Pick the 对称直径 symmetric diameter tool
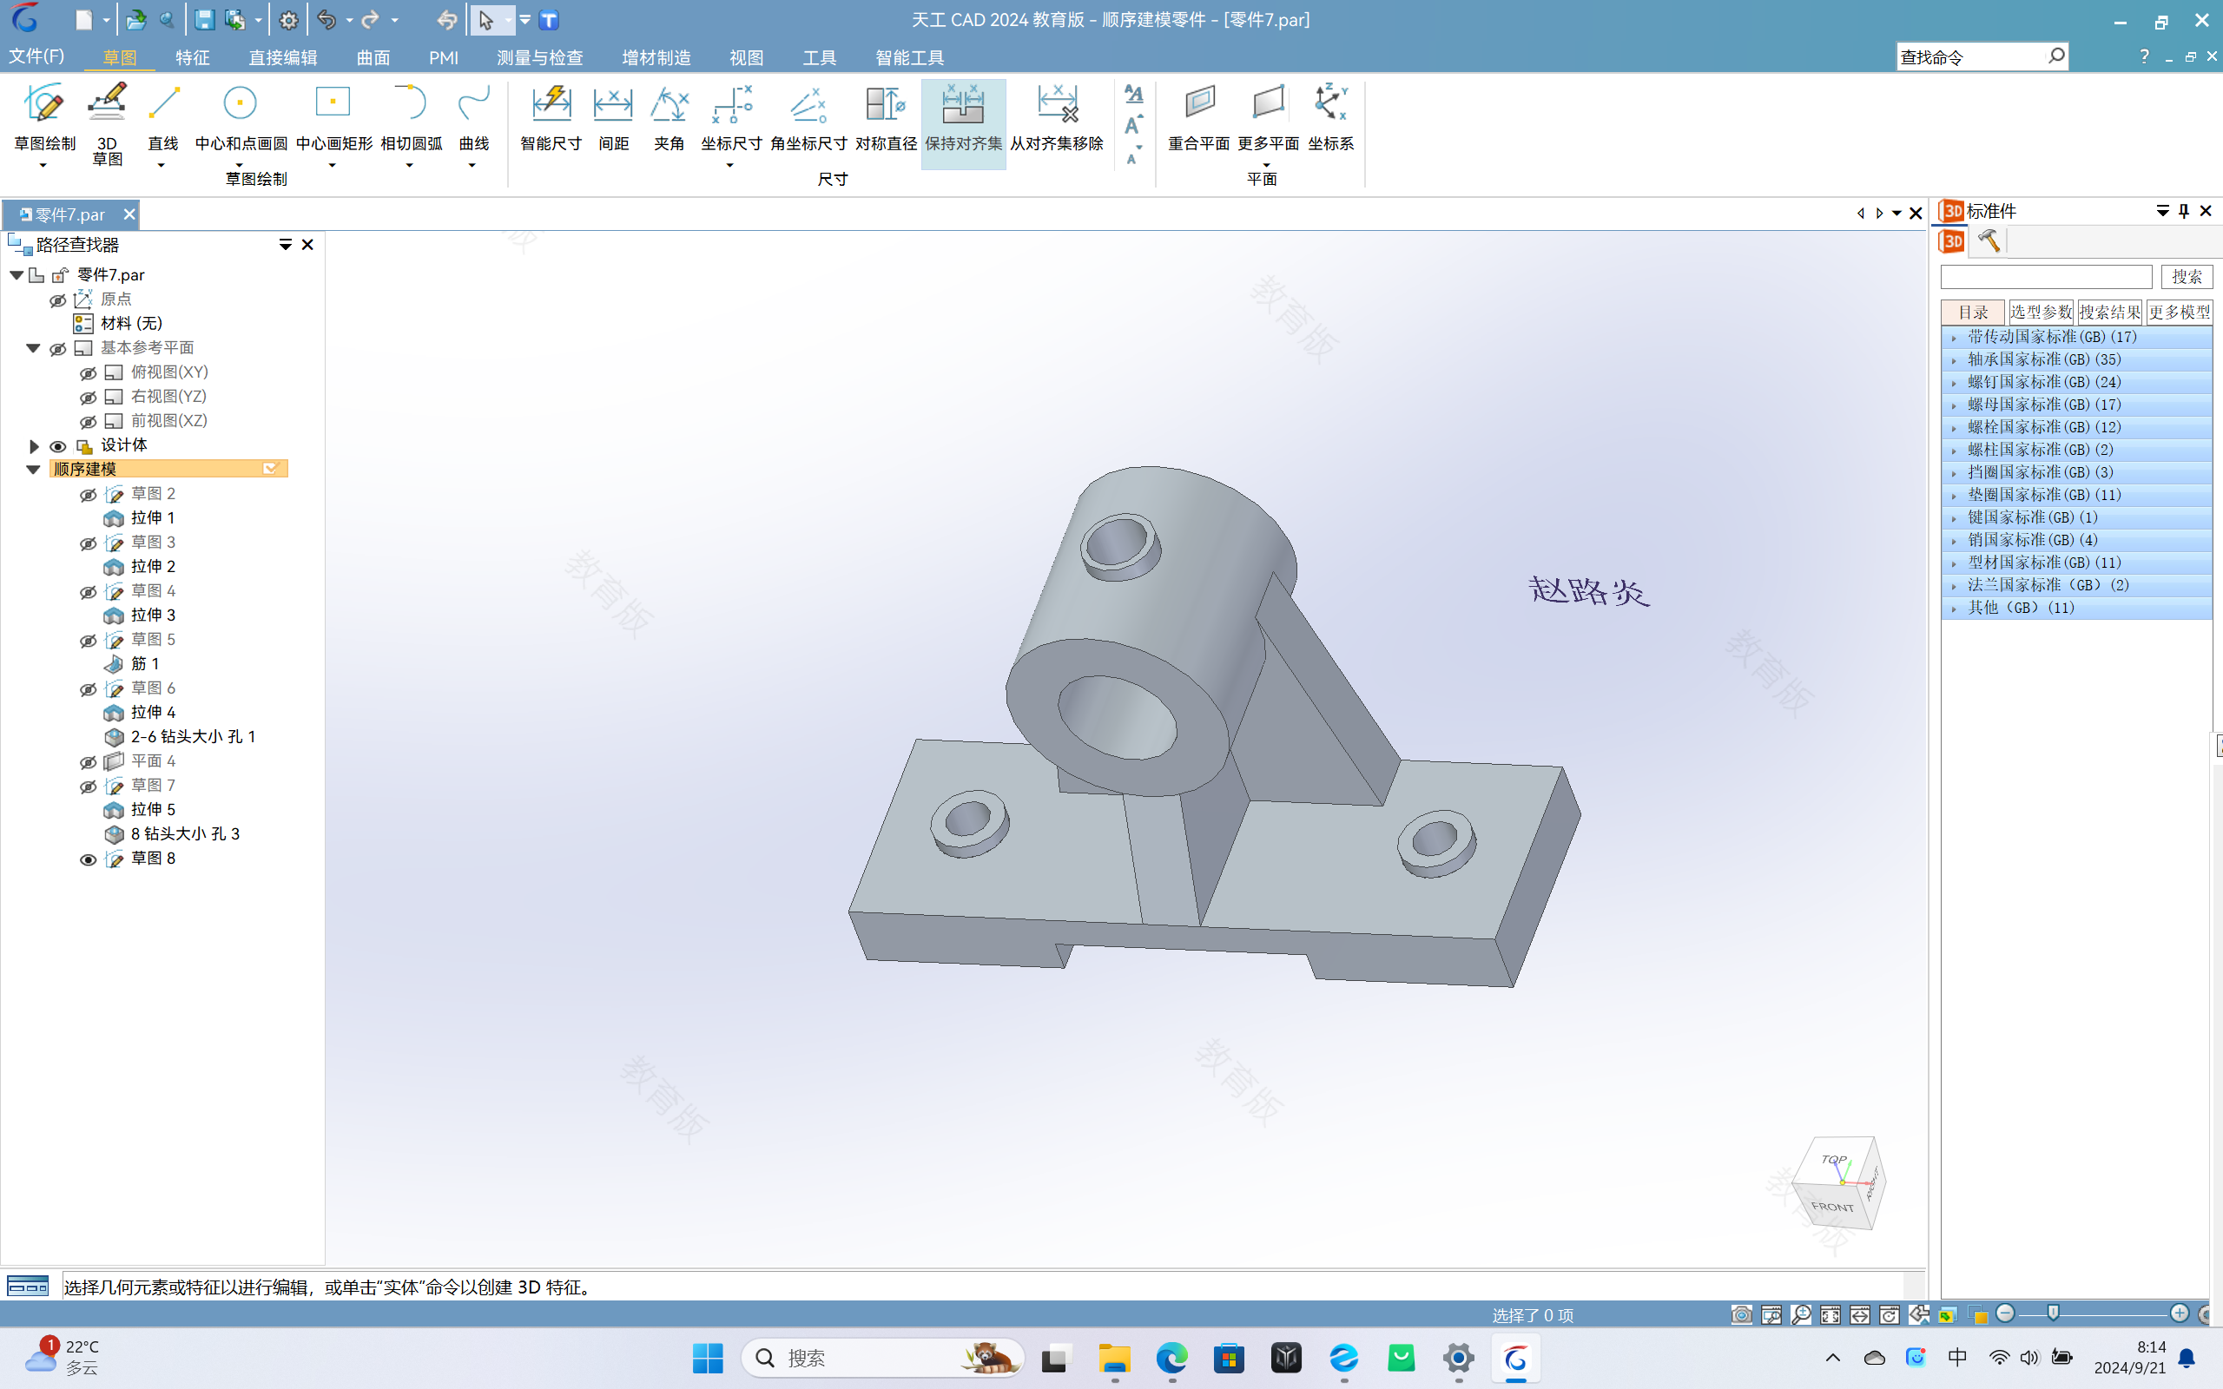The height and width of the screenshot is (1389, 2223). pos(886,117)
